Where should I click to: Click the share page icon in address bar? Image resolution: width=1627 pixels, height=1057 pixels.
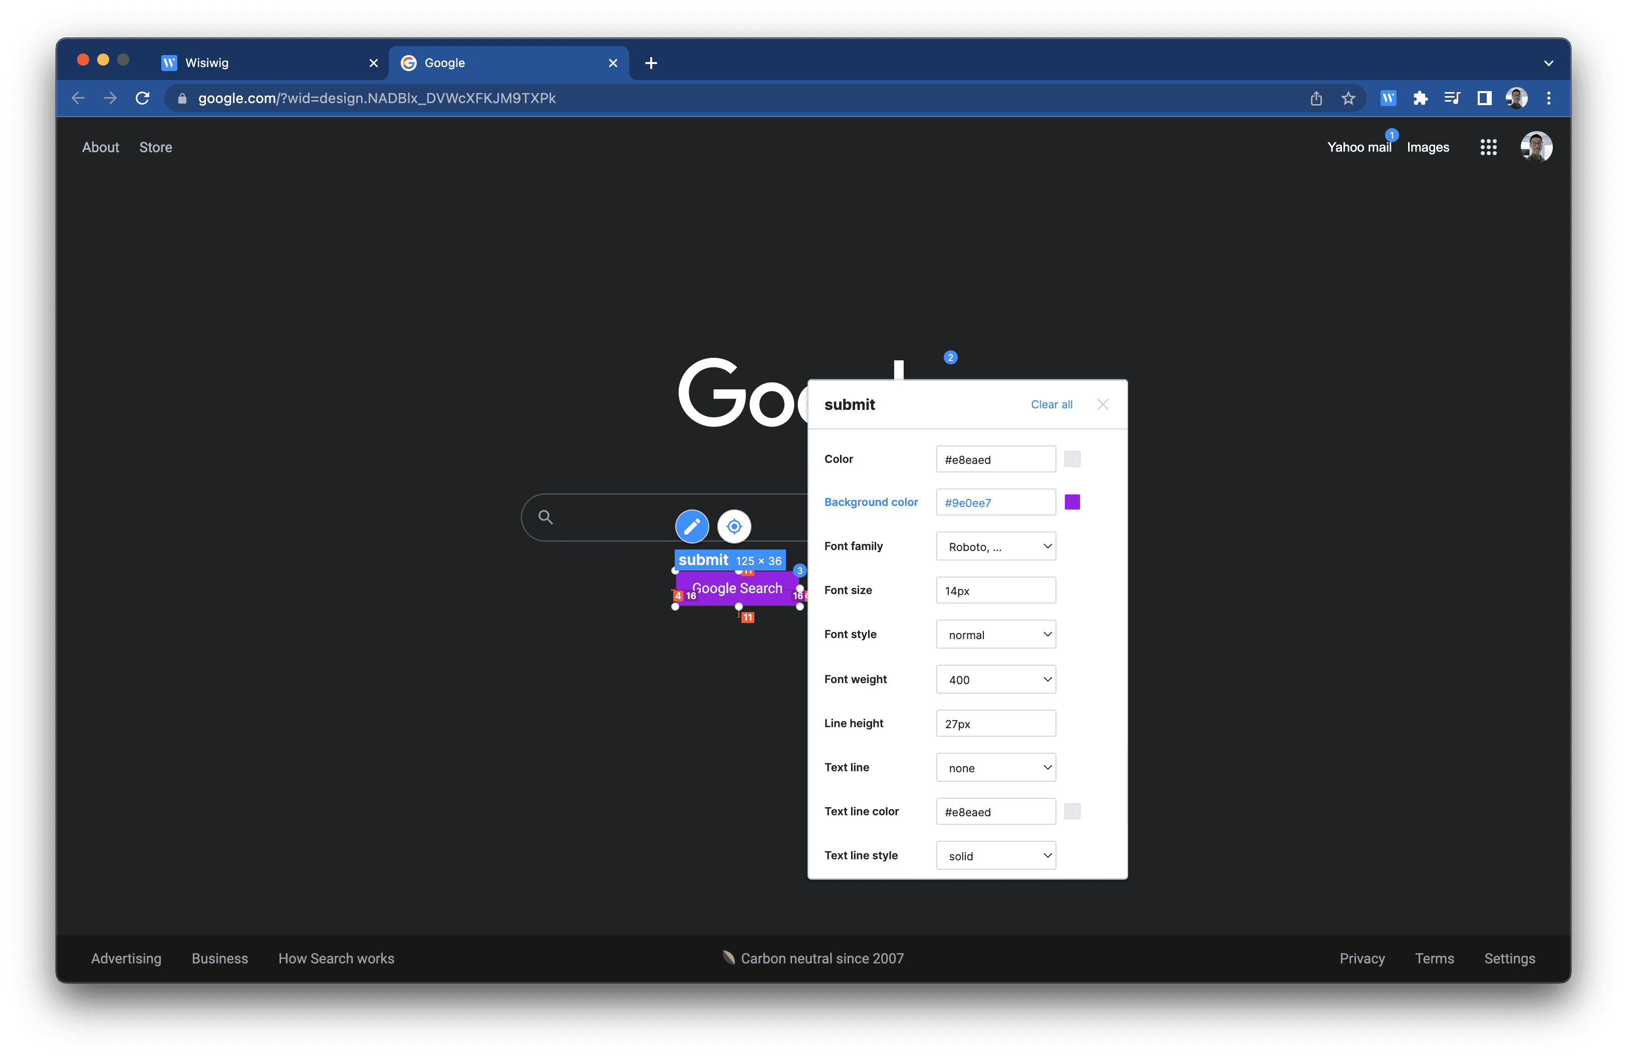point(1316,98)
